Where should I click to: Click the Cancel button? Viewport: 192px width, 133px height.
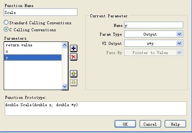click(x=150, y=124)
